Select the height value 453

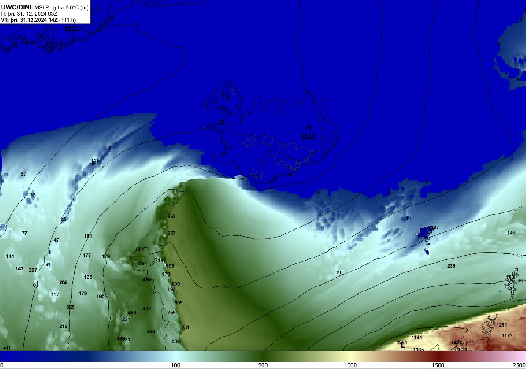(151, 332)
